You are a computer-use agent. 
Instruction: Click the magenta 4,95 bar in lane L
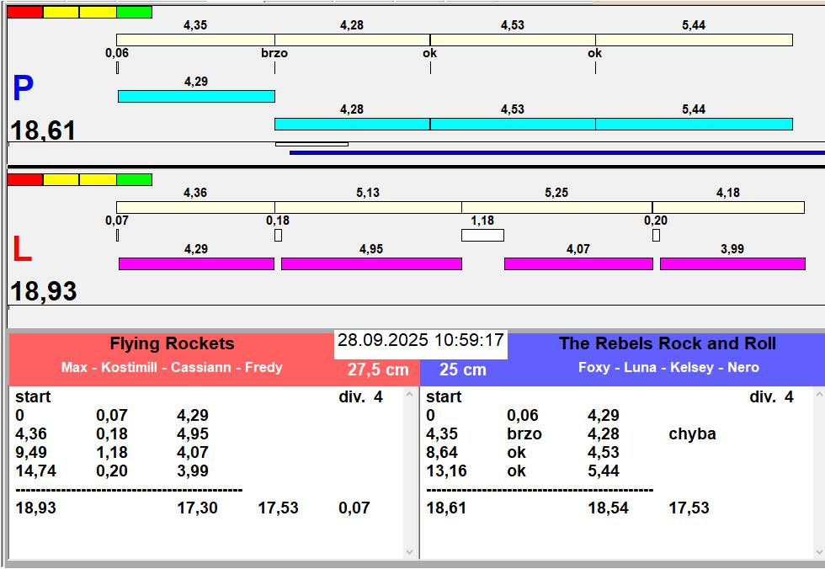coord(371,264)
